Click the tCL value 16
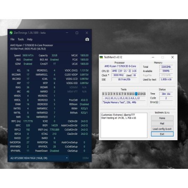 point(28,70)
